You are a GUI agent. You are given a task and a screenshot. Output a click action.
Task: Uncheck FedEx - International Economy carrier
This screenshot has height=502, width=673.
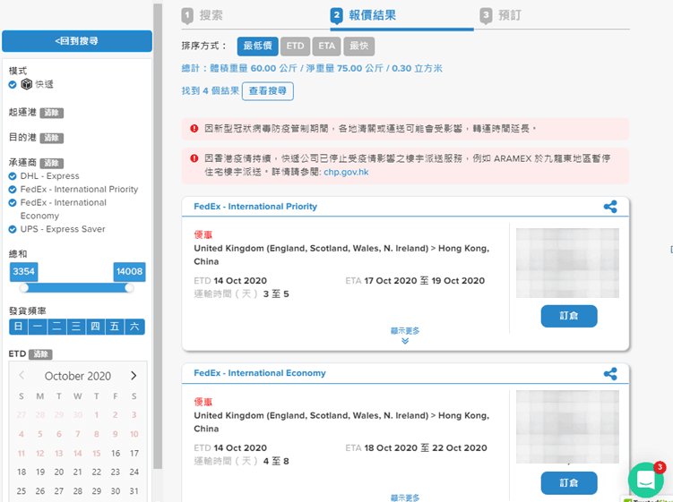point(13,203)
